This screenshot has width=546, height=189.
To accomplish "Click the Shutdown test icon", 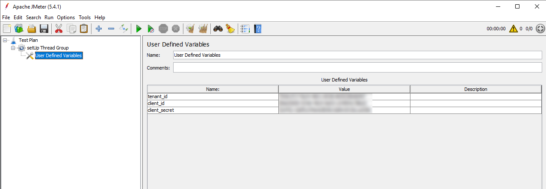I will point(175,29).
